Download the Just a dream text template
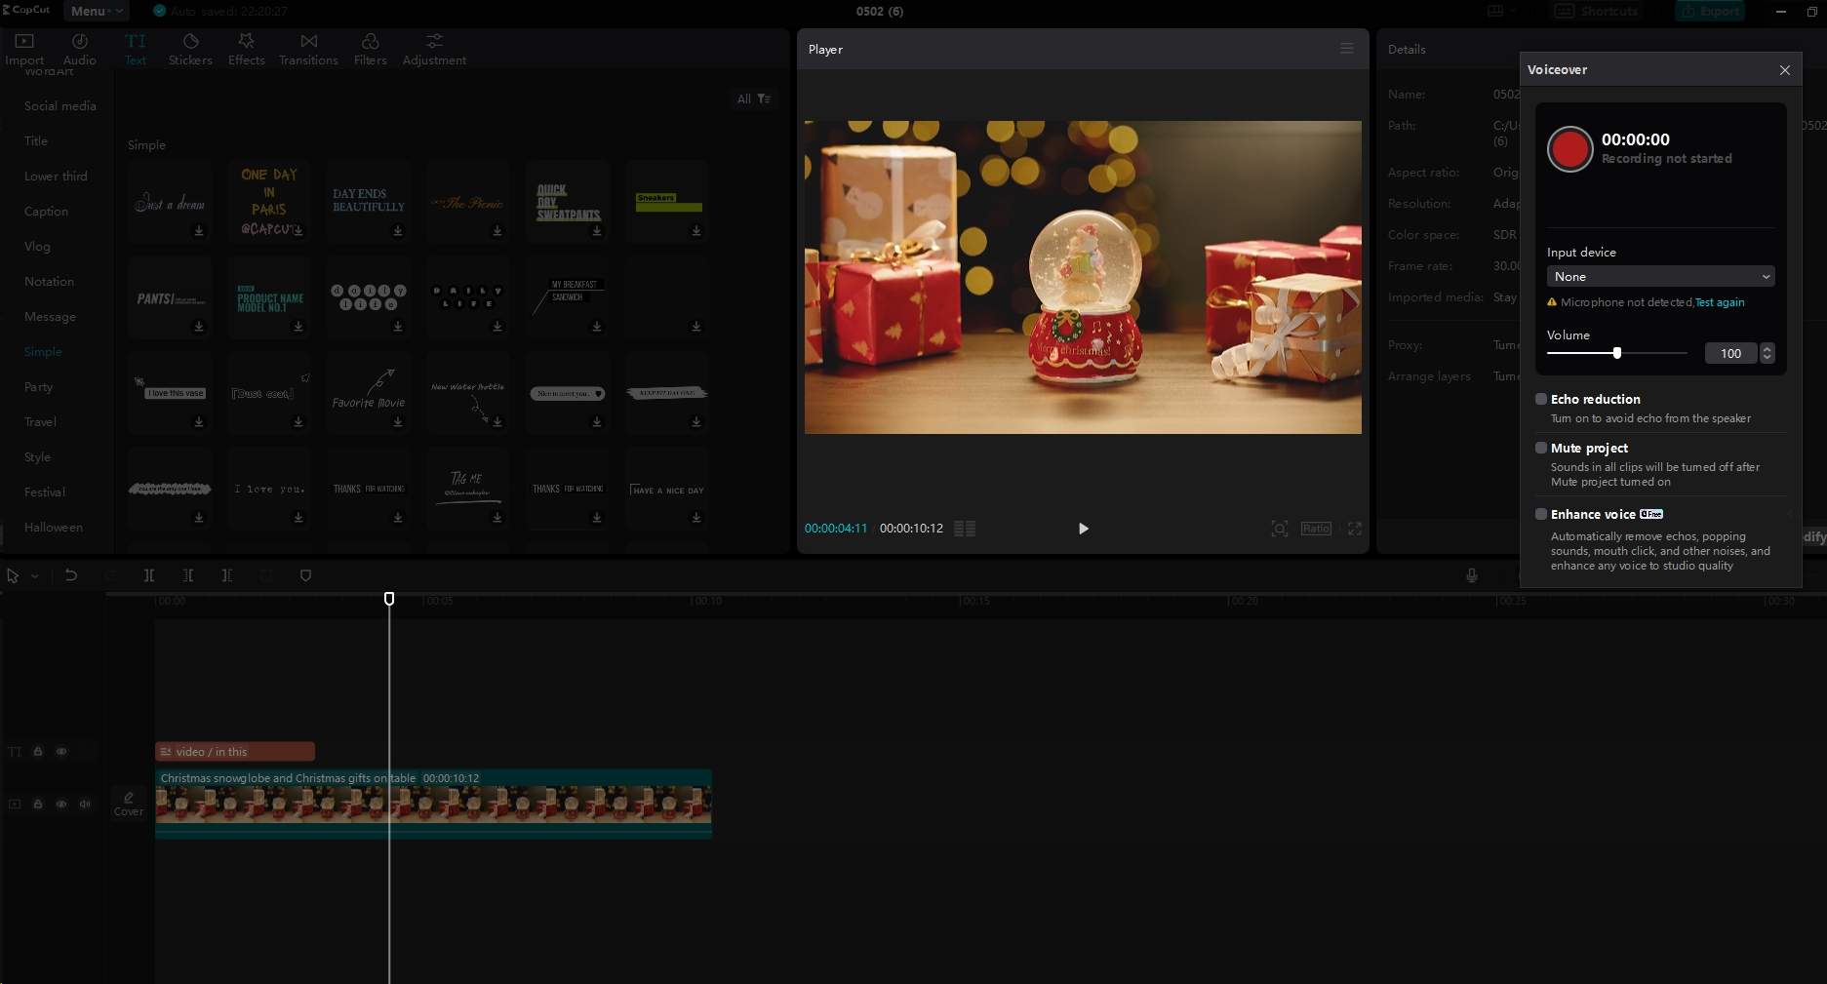The image size is (1827, 984). tap(199, 231)
